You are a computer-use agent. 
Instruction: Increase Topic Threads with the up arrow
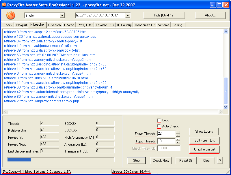(x=178, y=140)
